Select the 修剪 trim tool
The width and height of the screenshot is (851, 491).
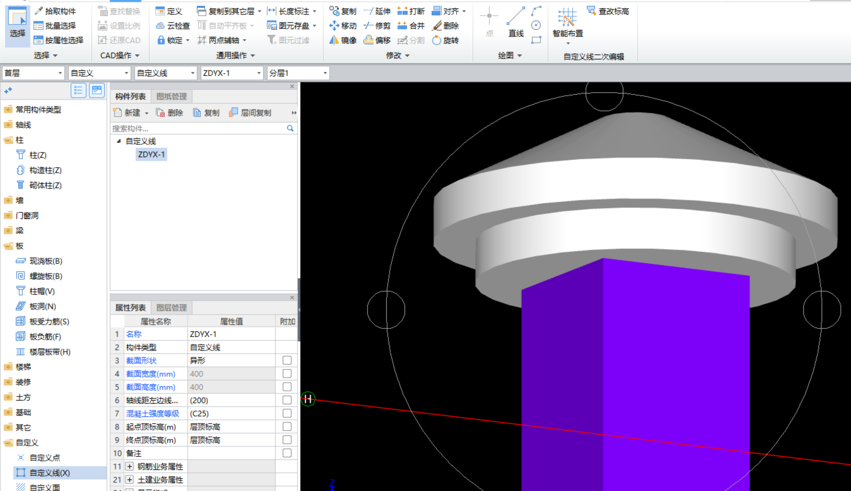[376, 26]
